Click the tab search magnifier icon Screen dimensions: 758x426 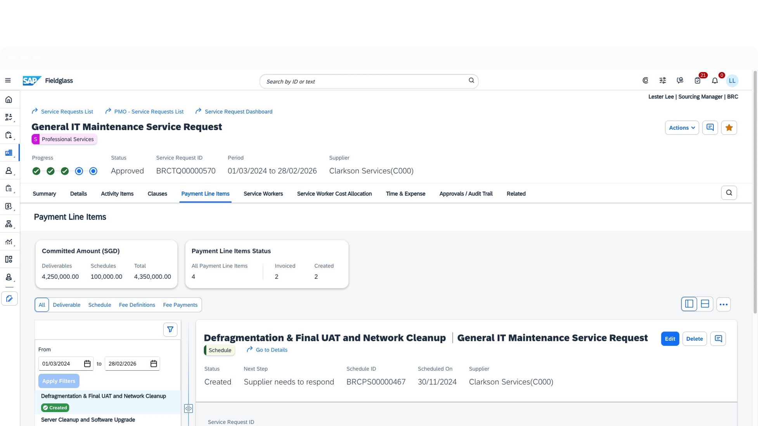coord(729,193)
